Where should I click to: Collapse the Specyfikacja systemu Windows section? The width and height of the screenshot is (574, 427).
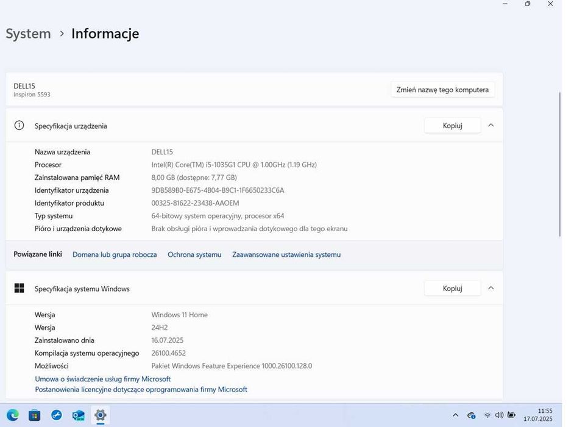(491, 288)
